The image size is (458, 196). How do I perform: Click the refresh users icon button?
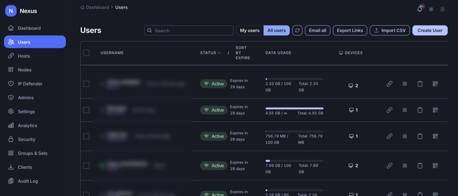click(x=297, y=30)
